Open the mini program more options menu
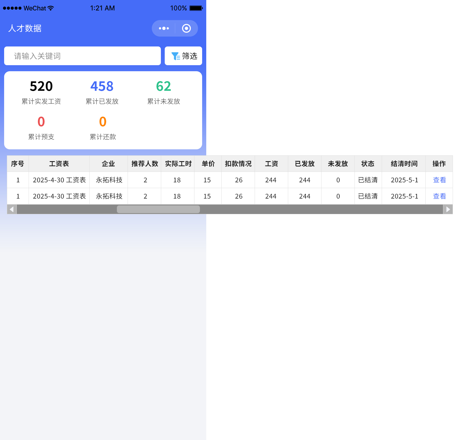 [x=164, y=28]
